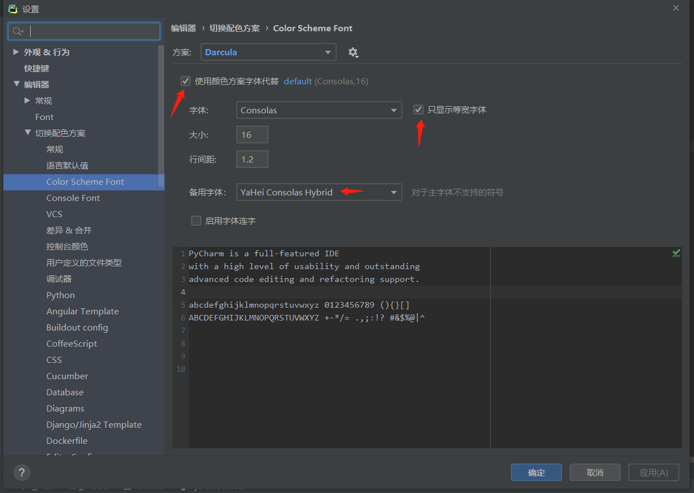The height and width of the screenshot is (493, 694).
Task: Select CSS tree item
Action: 54,360
